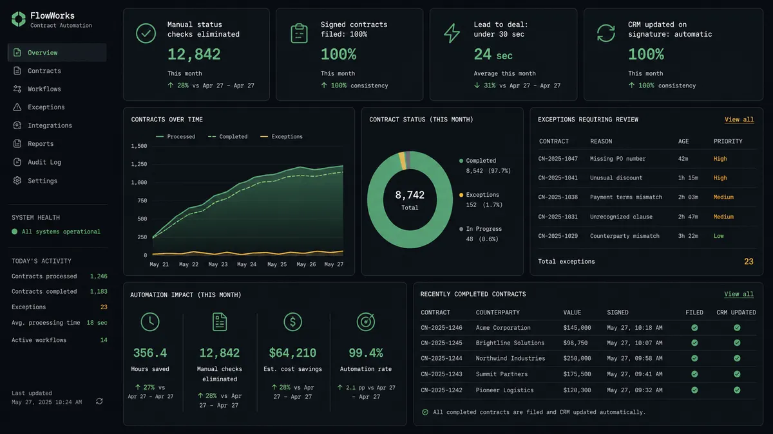This screenshot has width=773, height=434.
Task: Click CRM Updated check for Northwind Industries row
Action: pyautogui.click(x=737, y=359)
